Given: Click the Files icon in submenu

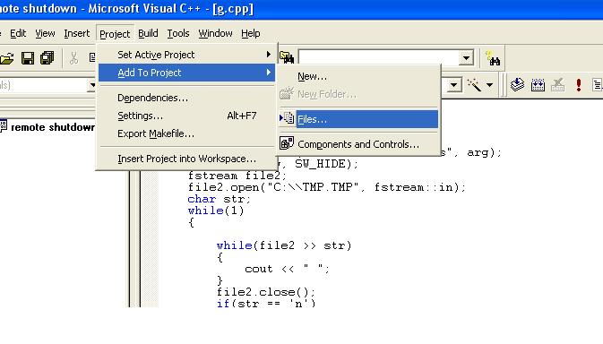Looking at the screenshot, I should 289,119.
